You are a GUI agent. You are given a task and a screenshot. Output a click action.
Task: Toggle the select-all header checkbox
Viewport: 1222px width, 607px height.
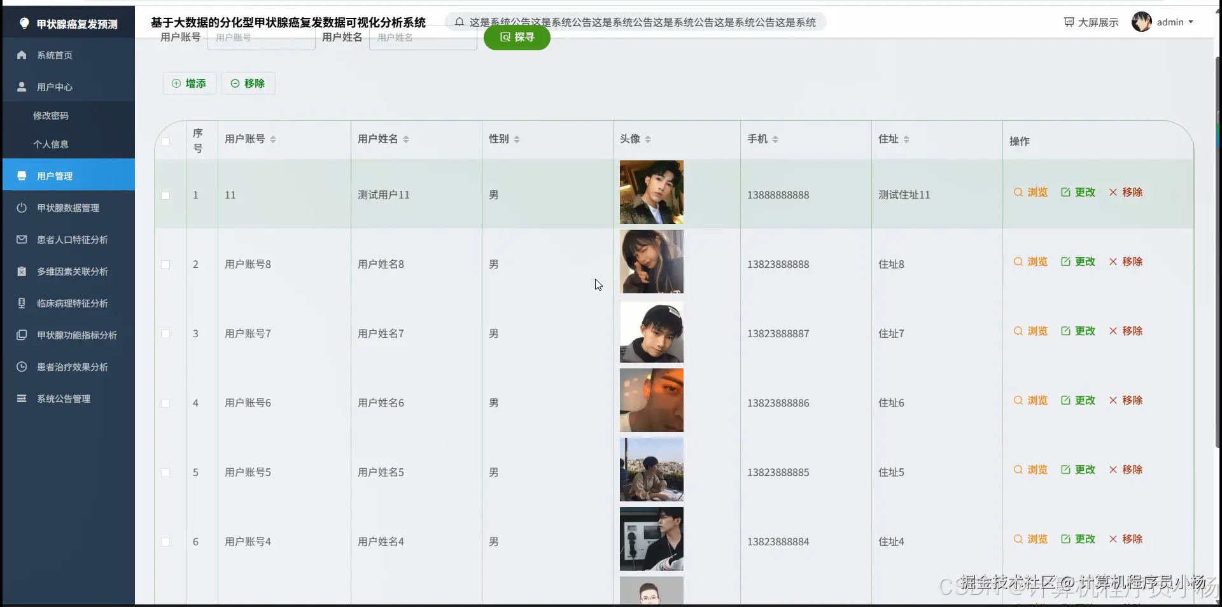(165, 141)
